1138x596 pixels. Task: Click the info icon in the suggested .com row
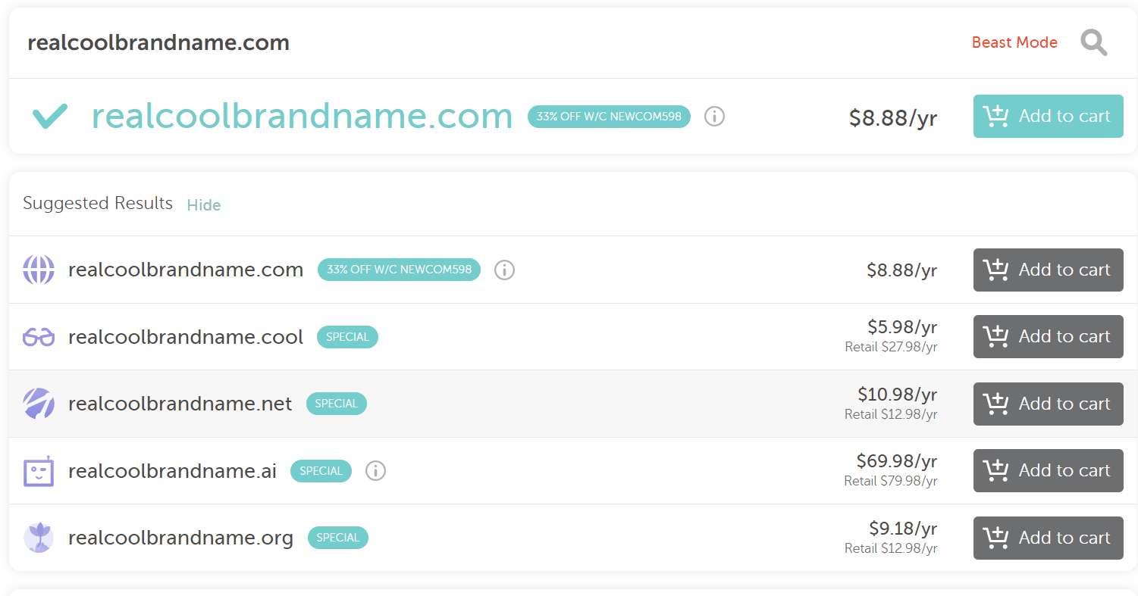pos(504,270)
